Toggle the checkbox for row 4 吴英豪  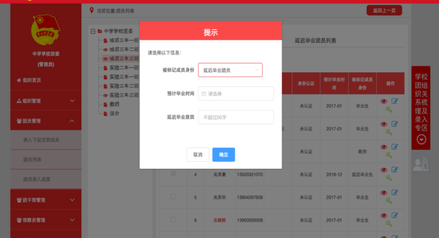173,174
